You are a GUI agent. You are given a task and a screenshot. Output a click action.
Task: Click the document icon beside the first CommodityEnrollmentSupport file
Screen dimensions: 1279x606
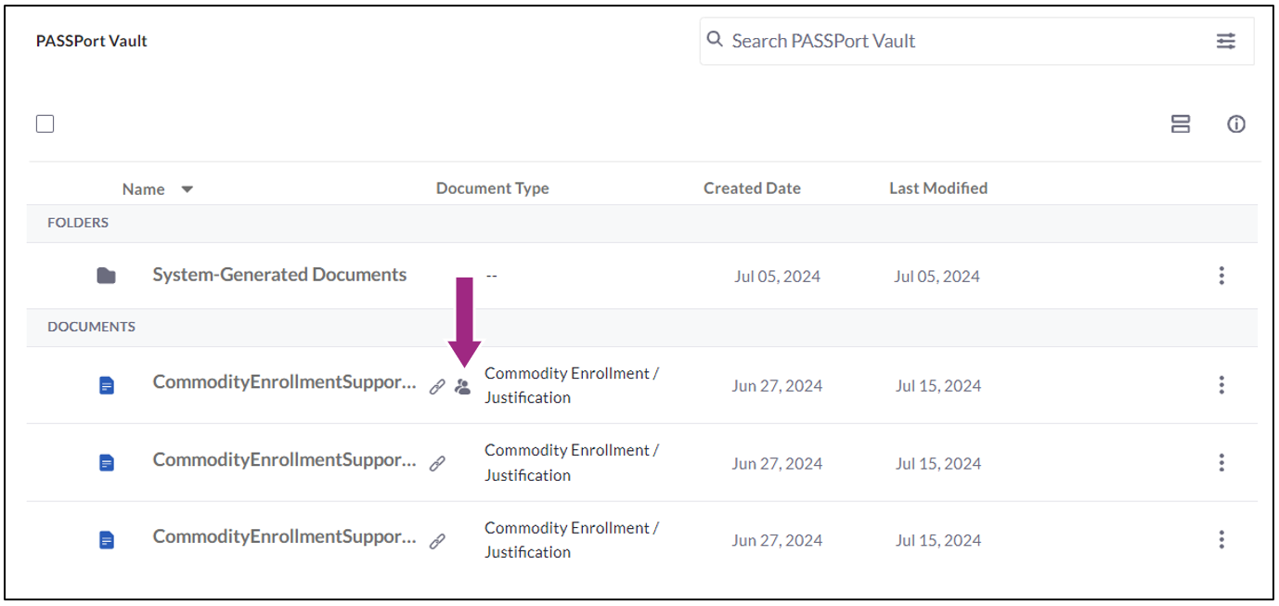(x=105, y=384)
